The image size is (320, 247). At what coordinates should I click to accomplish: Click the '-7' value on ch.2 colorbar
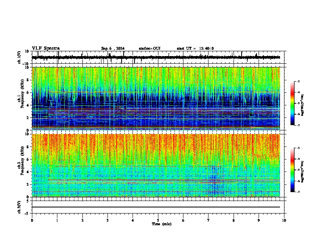[x=298, y=192]
